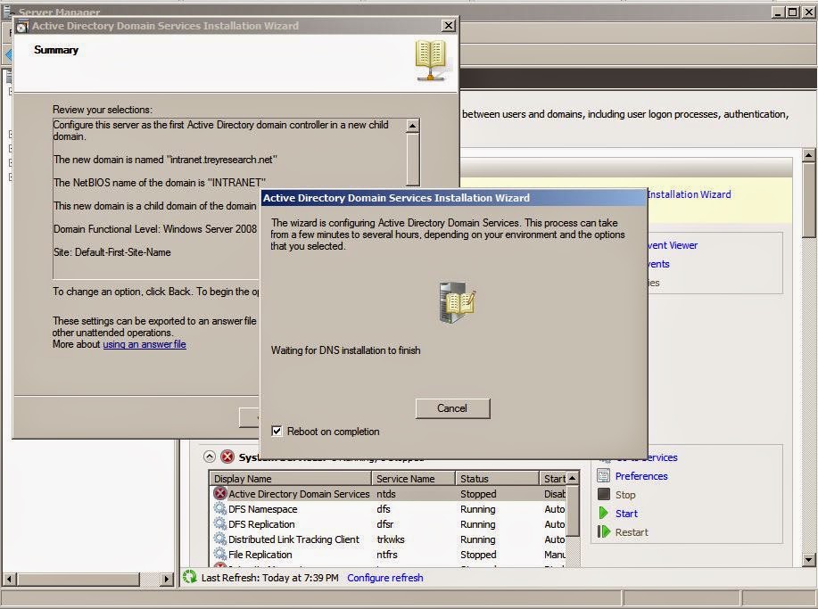Select the Active Directory Domain Services row icon
The image size is (818, 609).
220,493
